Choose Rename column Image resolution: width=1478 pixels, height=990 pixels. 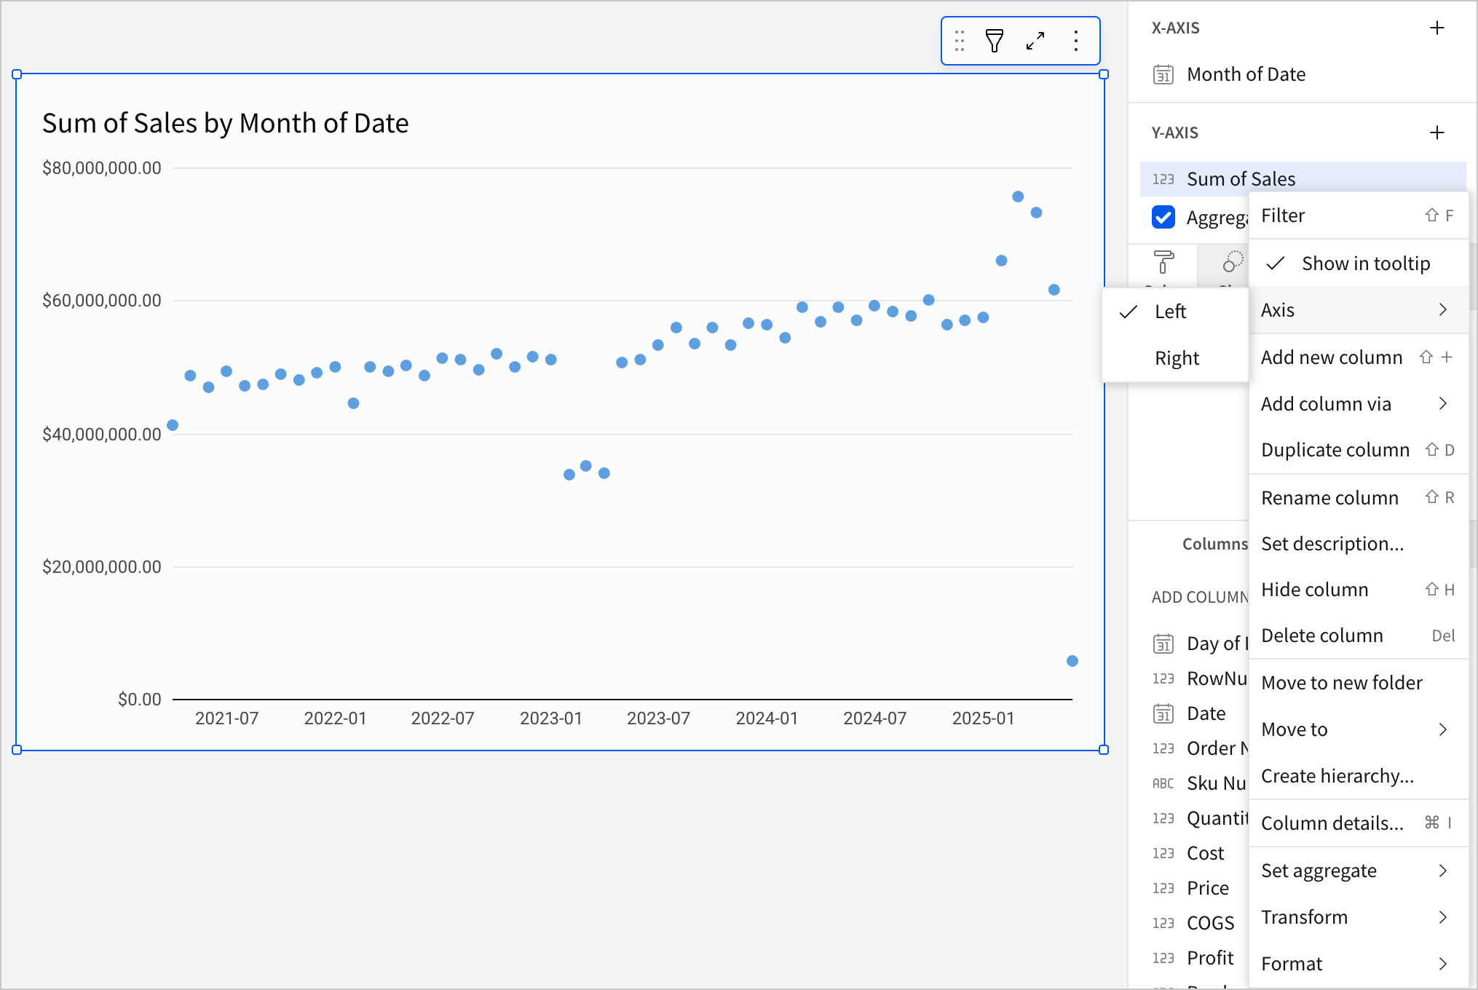[1359, 498]
